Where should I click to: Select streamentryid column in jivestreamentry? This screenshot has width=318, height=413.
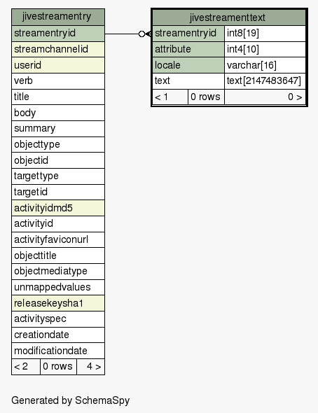(58, 34)
